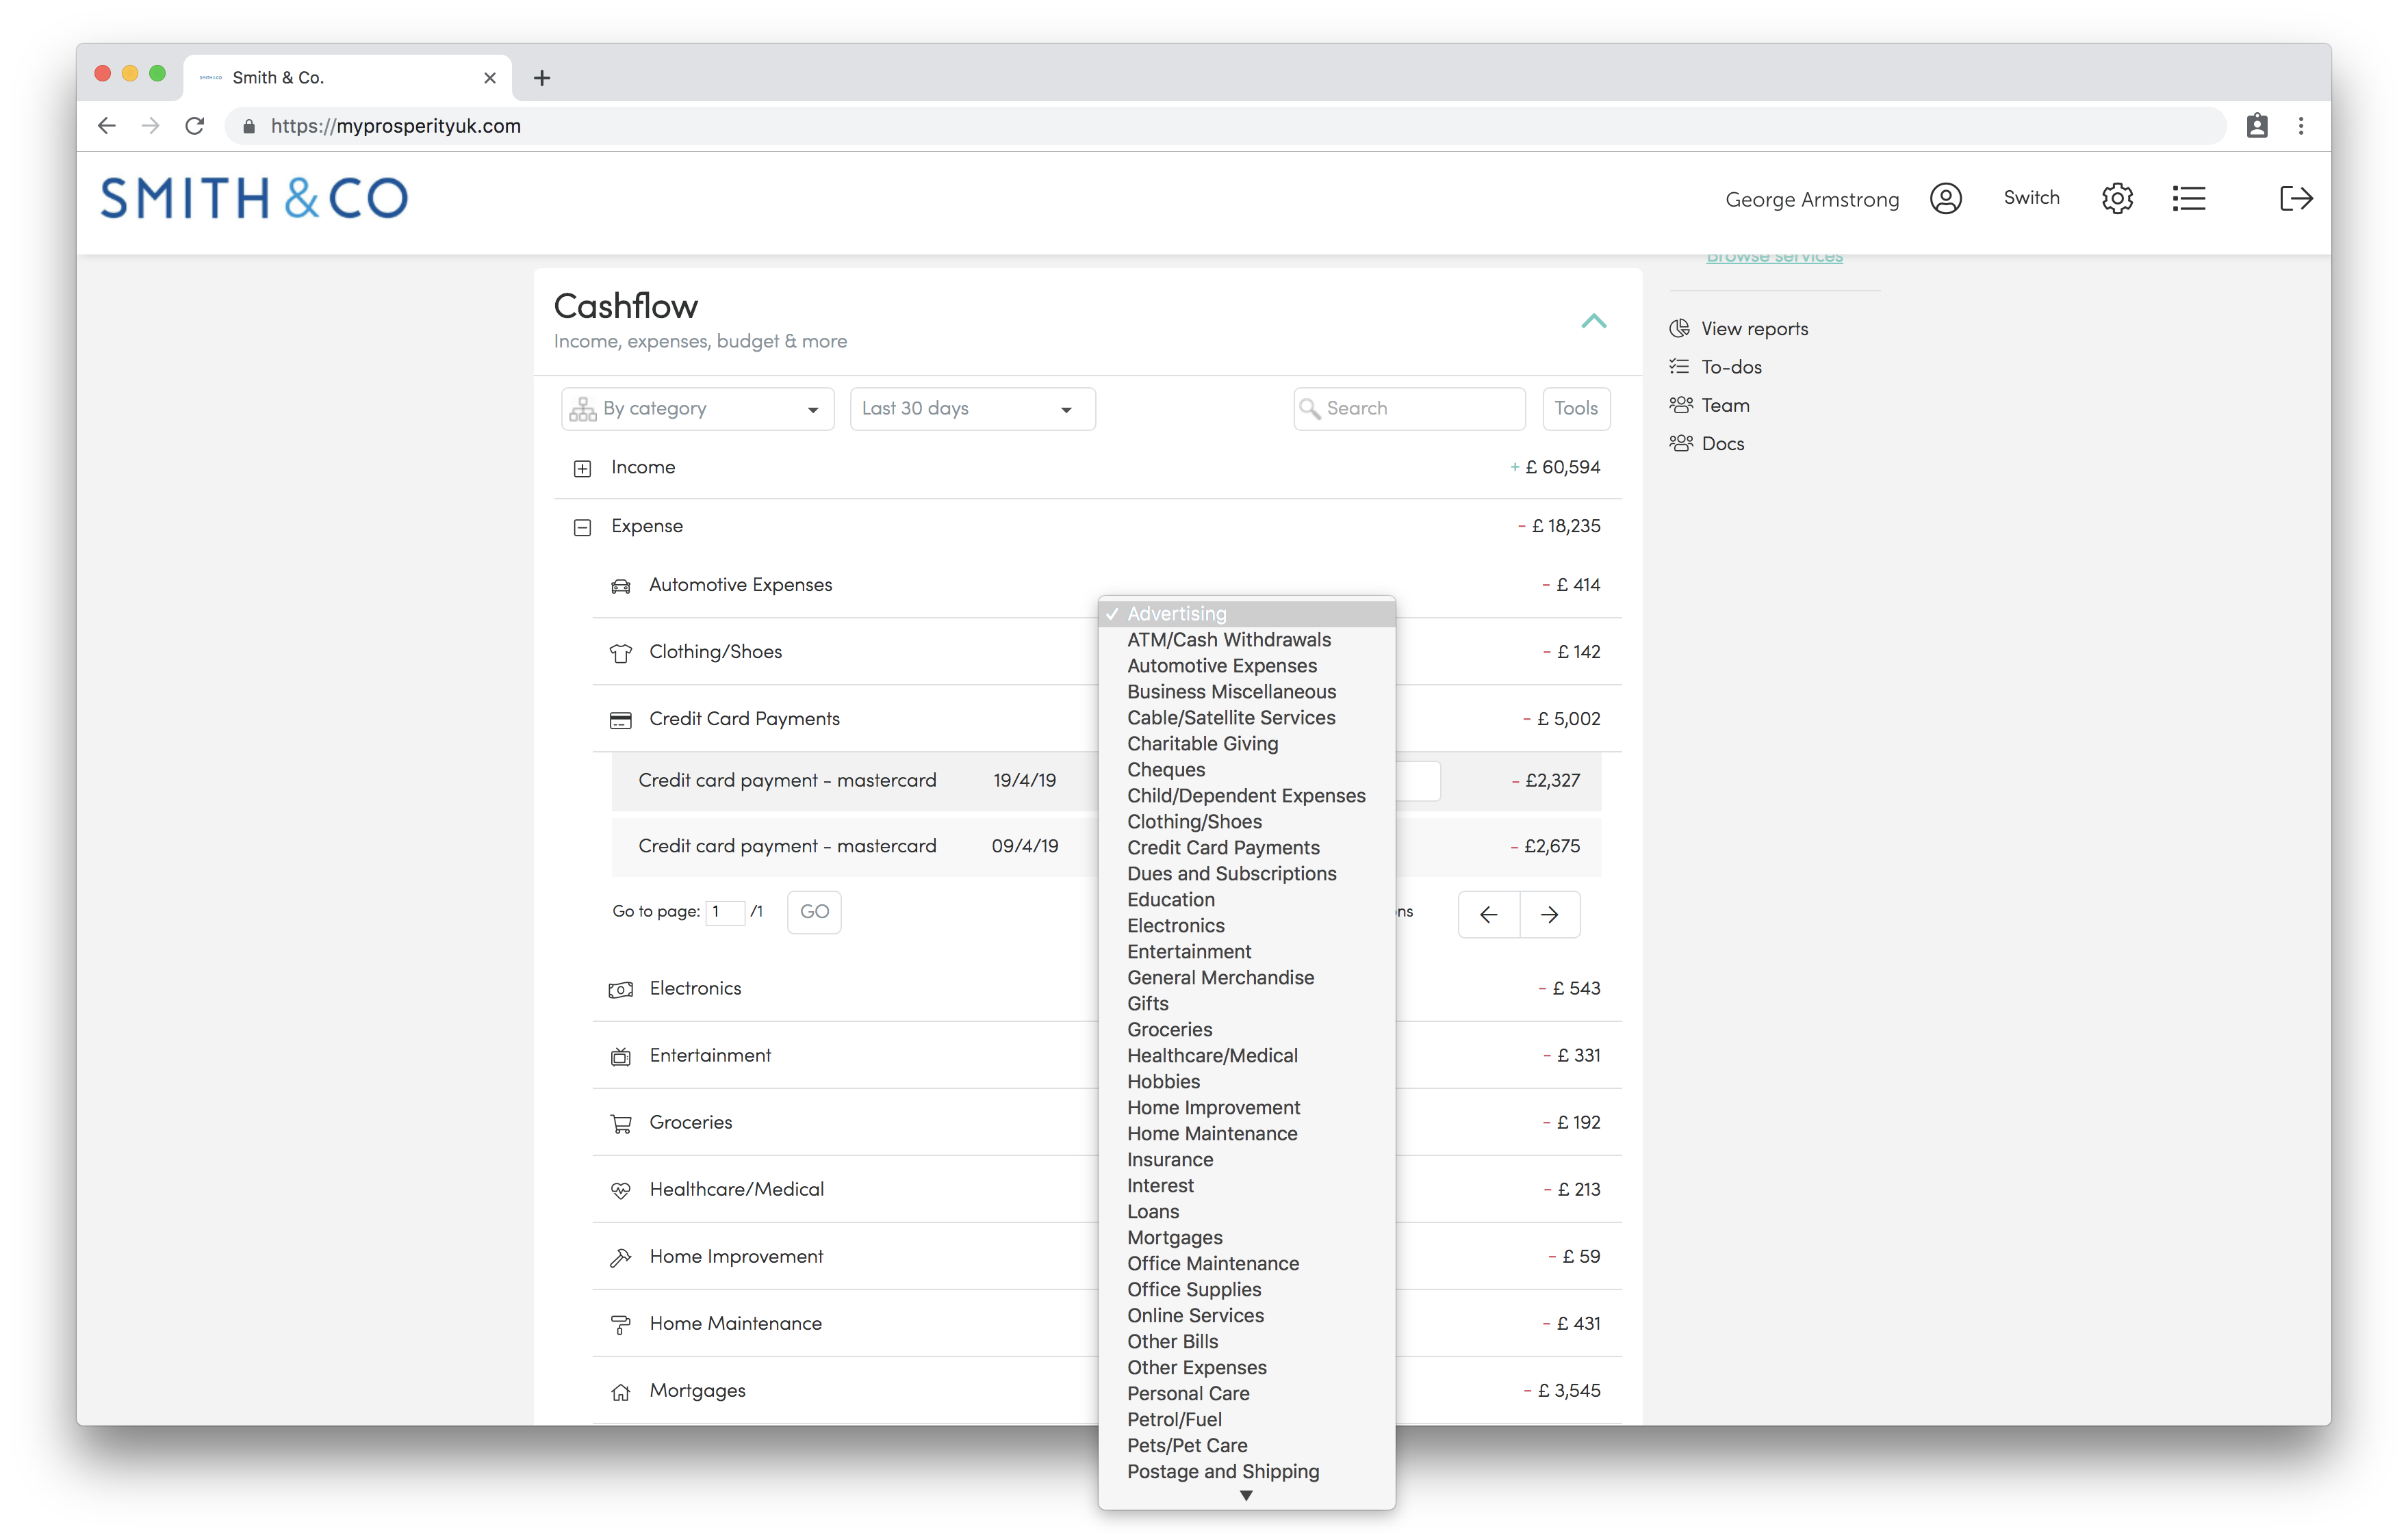Open the 19/4/19 mastercard payment row
The image size is (2408, 1535).
[x=1106, y=780]
